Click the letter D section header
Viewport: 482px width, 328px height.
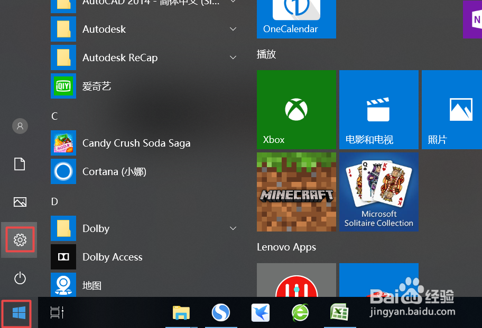pos(54,201)
